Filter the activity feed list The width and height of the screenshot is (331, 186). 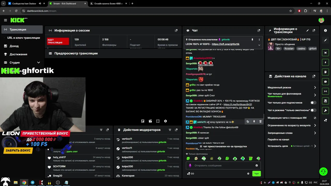pos(101,130)
